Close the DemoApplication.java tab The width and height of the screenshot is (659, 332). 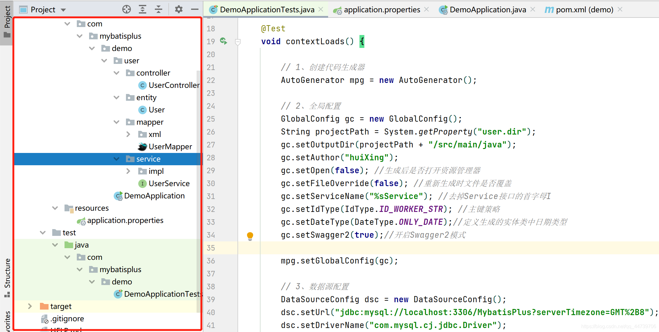tap(533, 10)
